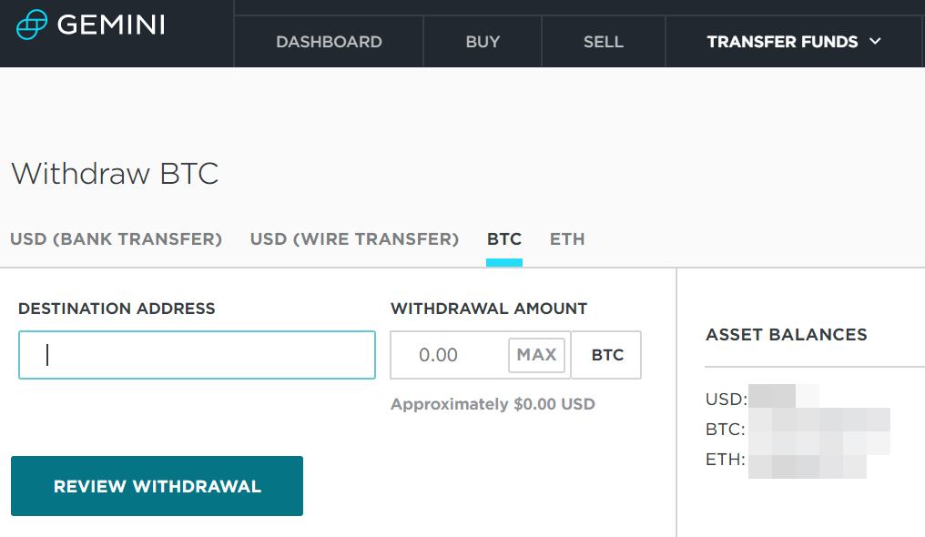Click the MAX amount button
Image resolution: width=925 pixels, height=537 pixels.
[x=537, y=355]
